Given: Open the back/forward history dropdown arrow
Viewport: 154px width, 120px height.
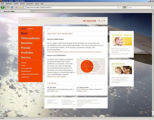Looking at the screenshot, I should (8, 7).
